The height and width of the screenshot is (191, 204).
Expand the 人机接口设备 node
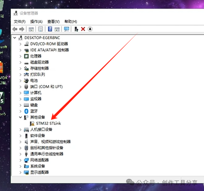(20, 130)
